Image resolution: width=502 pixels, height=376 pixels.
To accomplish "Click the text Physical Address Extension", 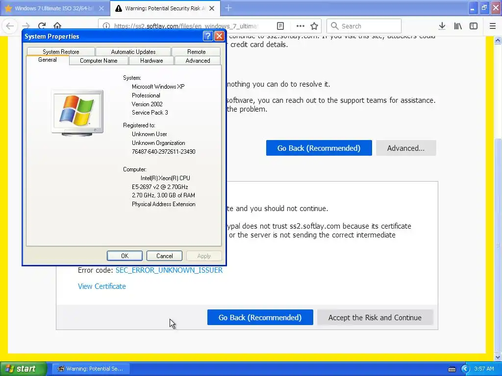I will [x=164, y=204].
